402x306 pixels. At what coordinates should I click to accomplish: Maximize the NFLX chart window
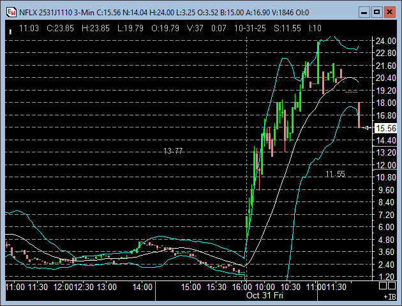pyautogui.click(x=376, y=11)
